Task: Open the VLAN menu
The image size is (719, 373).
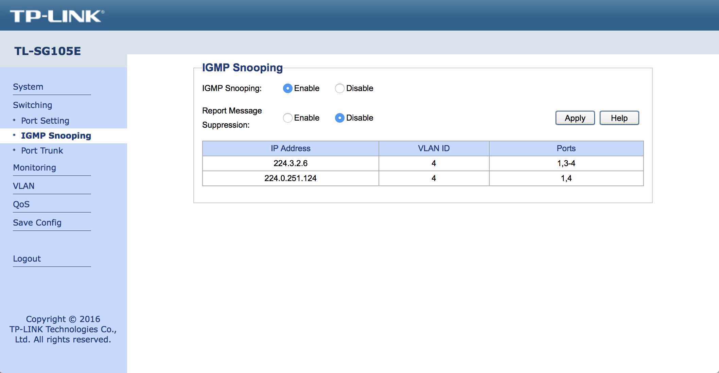Action: point(24,186)
